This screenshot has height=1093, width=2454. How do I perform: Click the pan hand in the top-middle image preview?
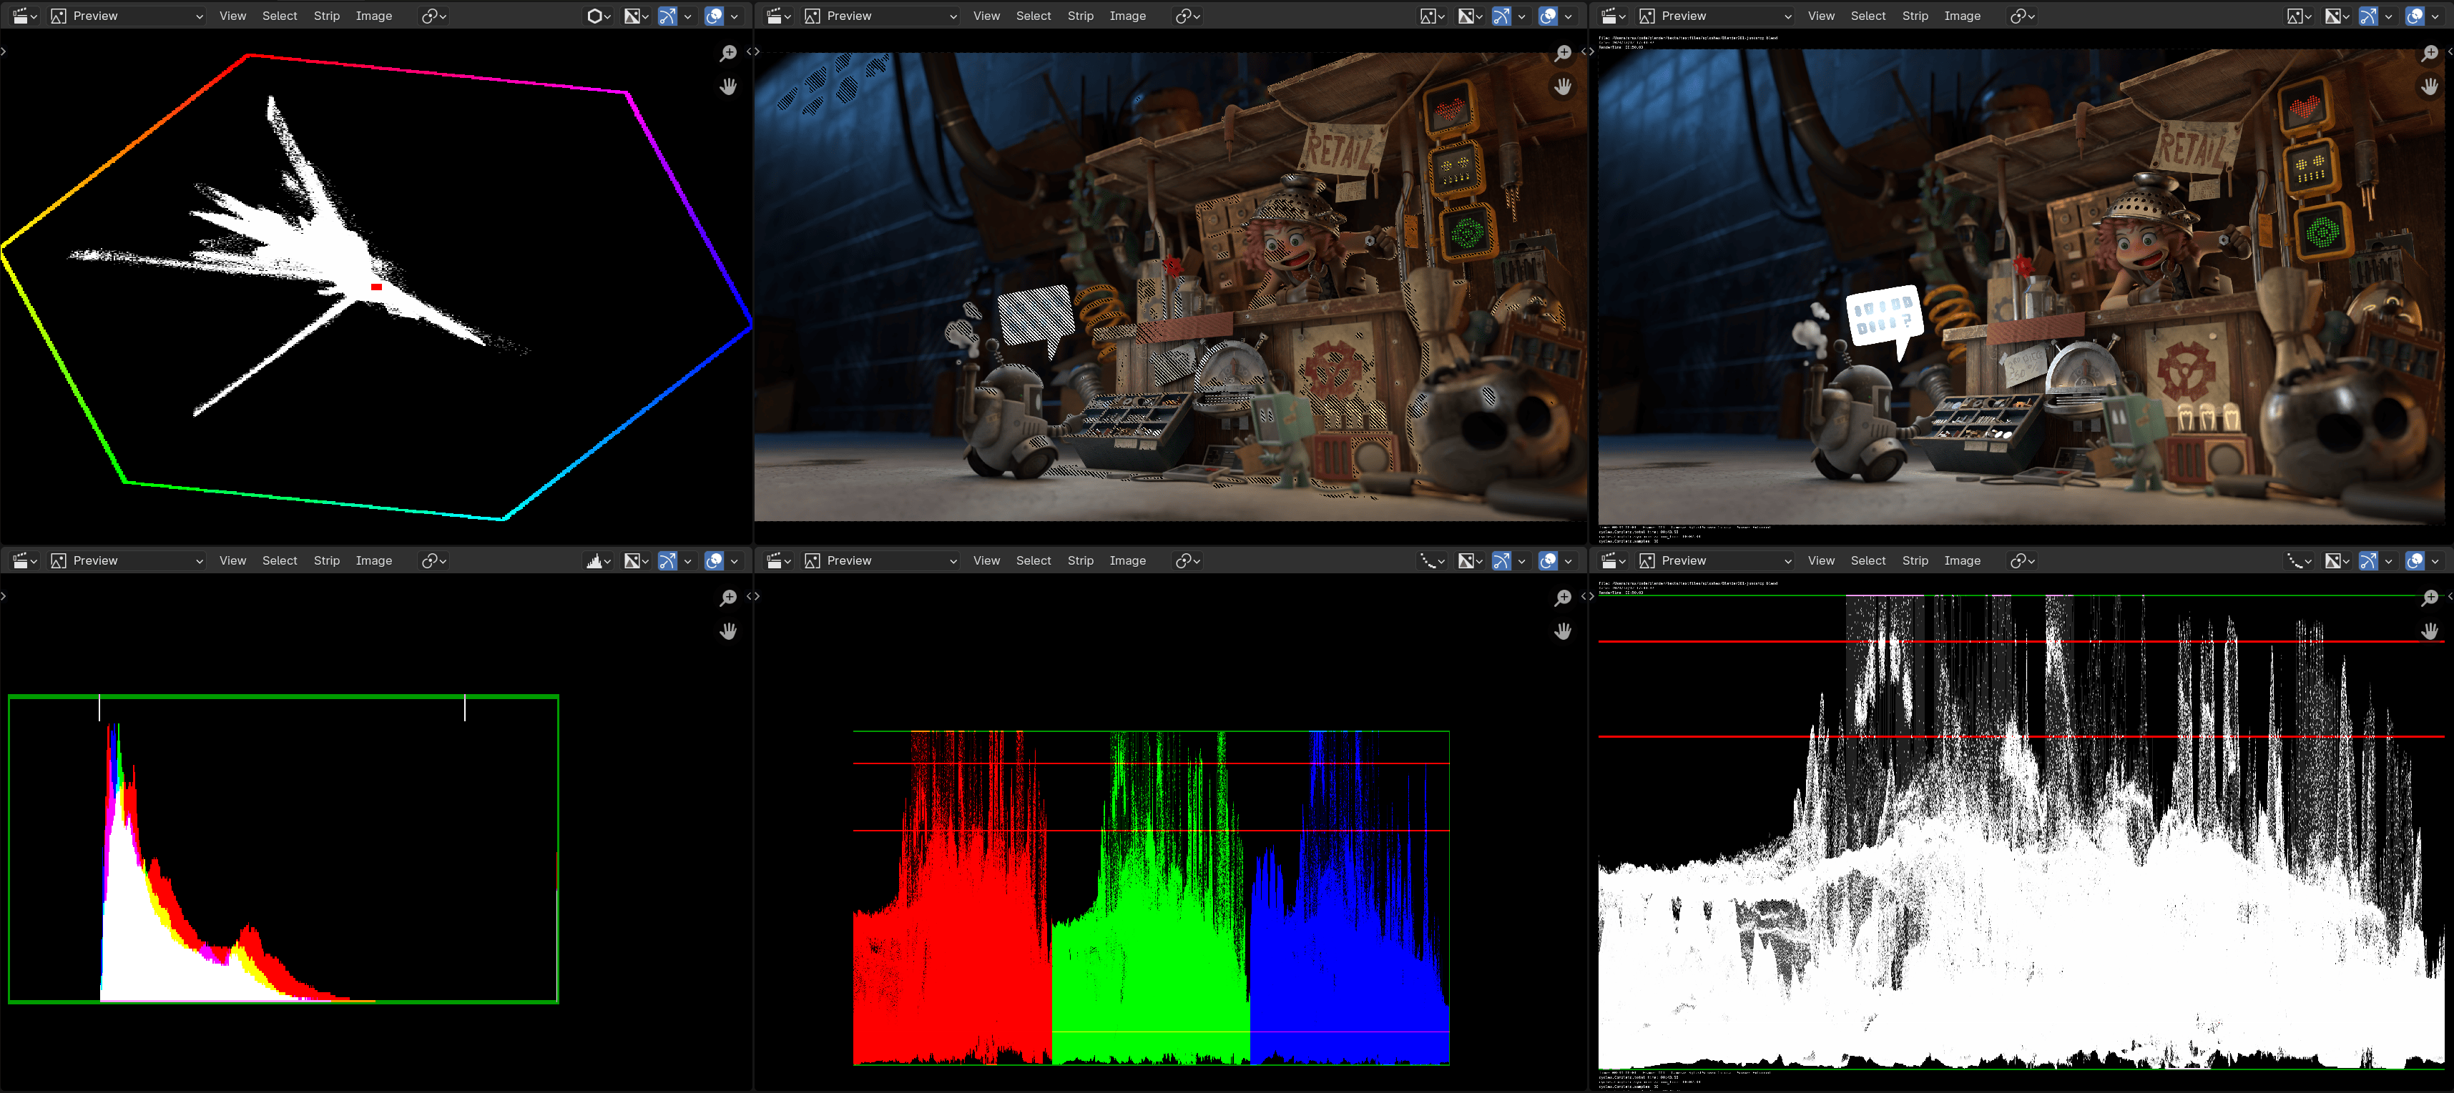(x=1562, y=86)
